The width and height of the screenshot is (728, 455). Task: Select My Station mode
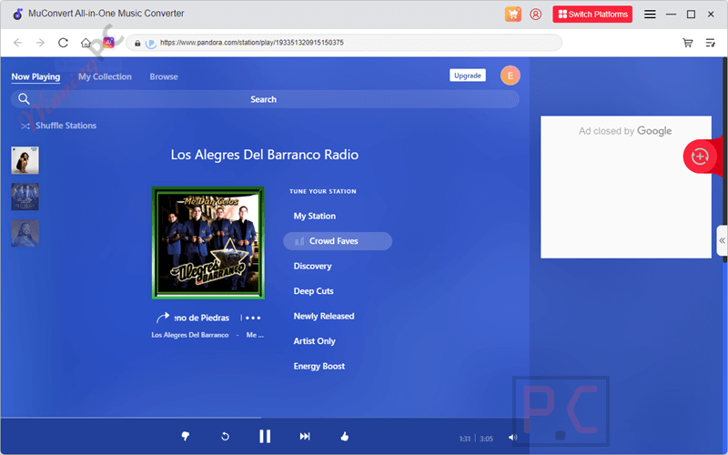315,216
